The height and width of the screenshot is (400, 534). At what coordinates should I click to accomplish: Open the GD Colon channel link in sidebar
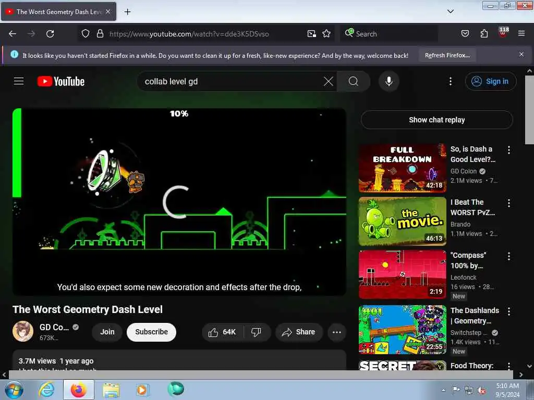(464, 171)
